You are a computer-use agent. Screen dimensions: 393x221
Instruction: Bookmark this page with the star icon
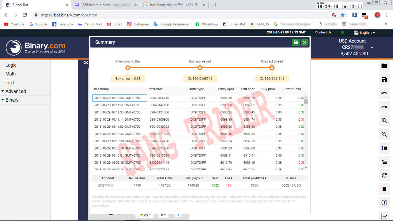point(343,15)
